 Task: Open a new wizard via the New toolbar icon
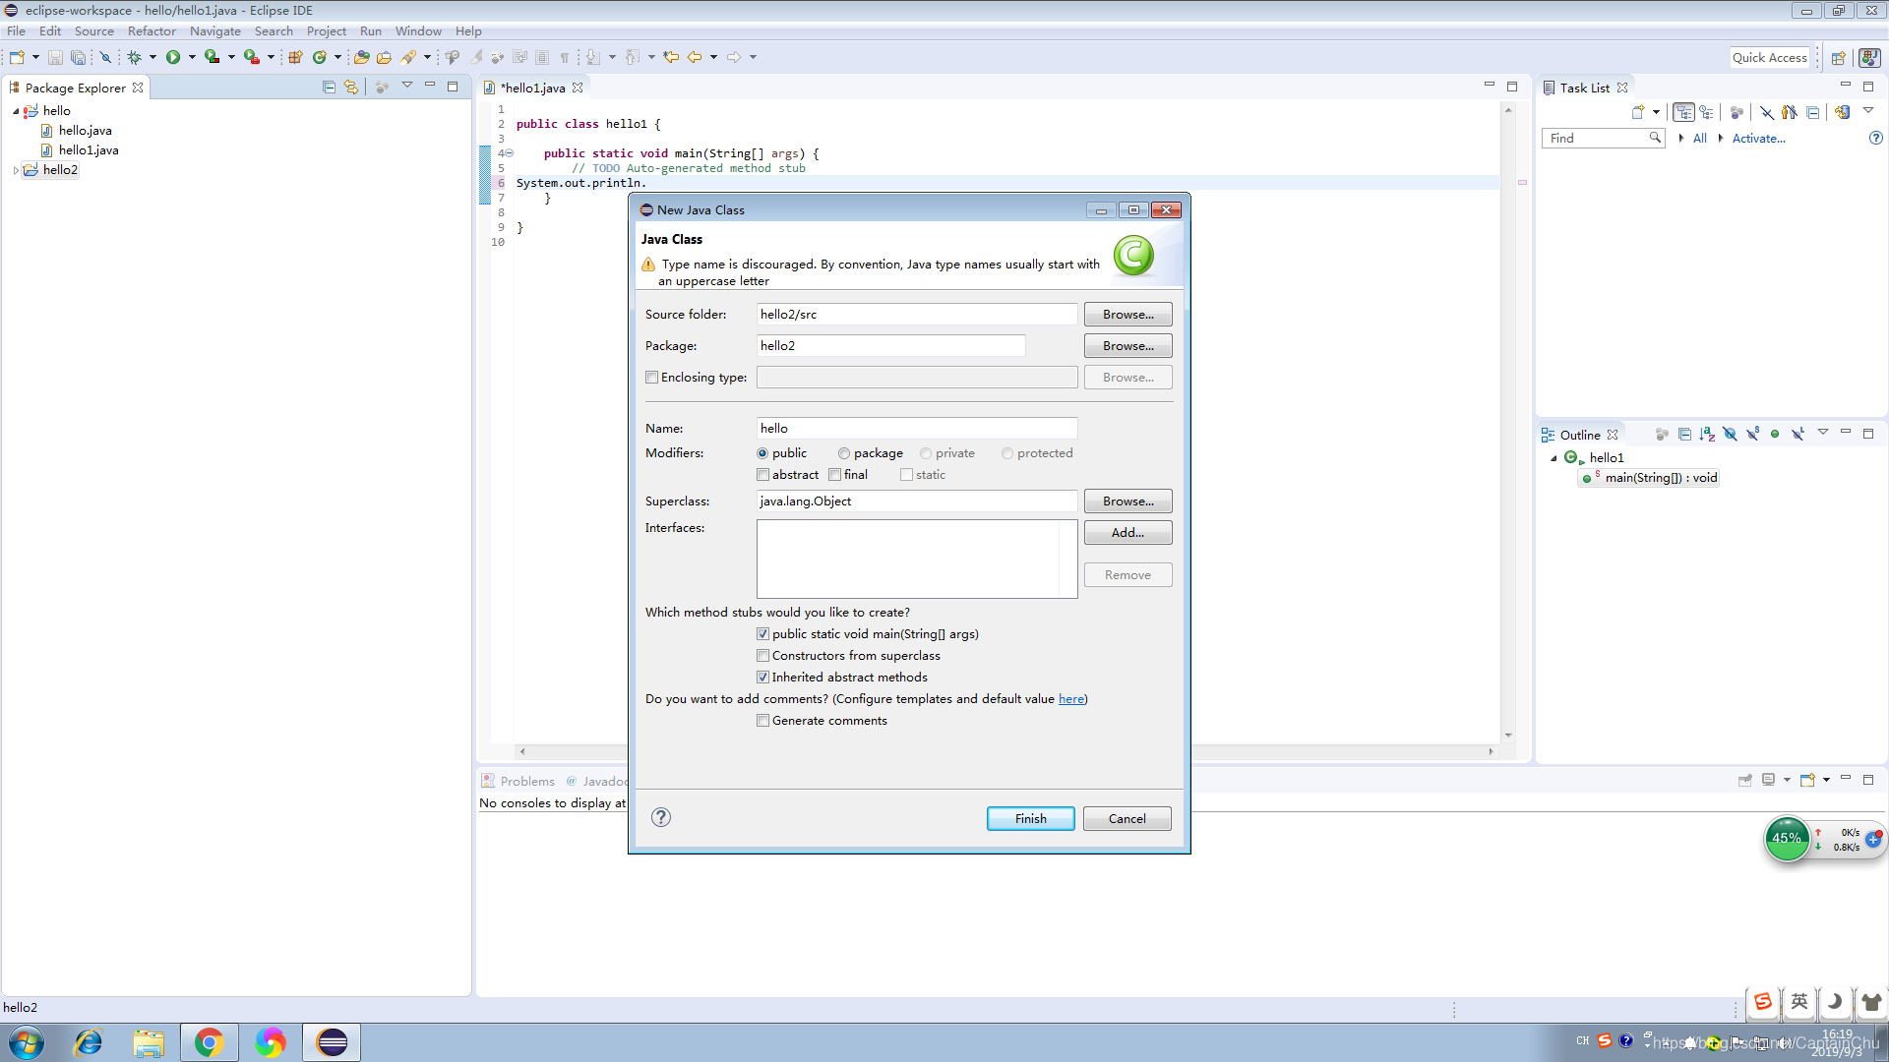pos(18,56)
